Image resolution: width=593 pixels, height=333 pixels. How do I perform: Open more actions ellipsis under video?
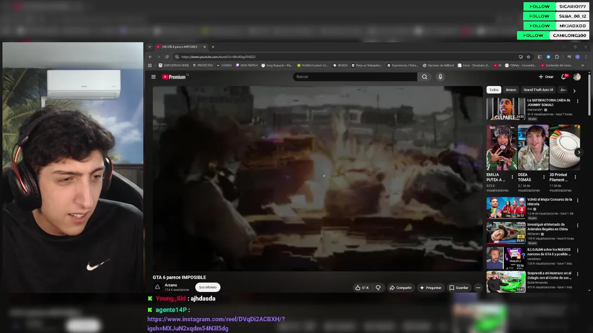[478, 288]
